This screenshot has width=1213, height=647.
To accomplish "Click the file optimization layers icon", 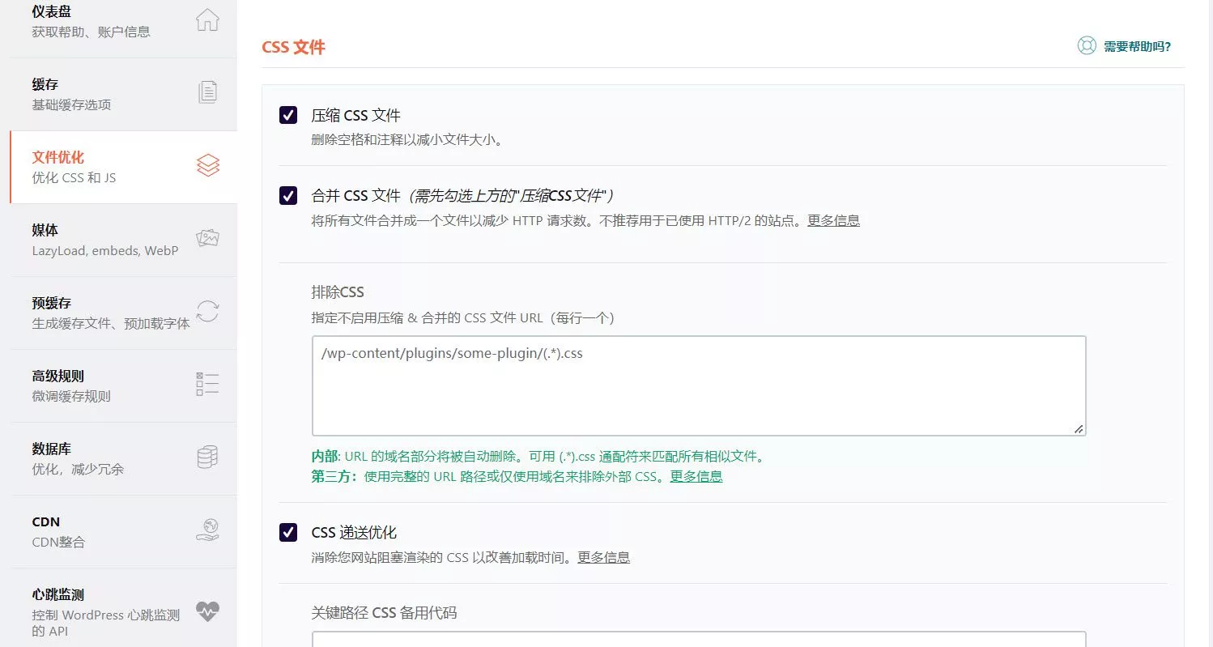I will tap(208, 165).
